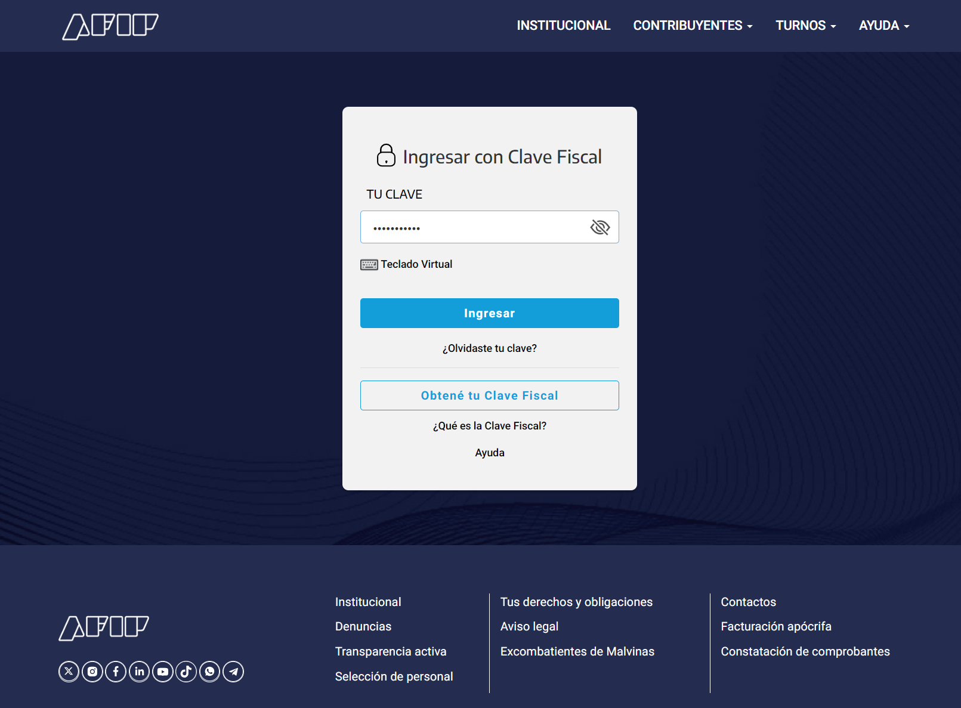Expand the AYUDA dropdown menu
The height and width of the screenshot is (708, 961).
[884, 26]
